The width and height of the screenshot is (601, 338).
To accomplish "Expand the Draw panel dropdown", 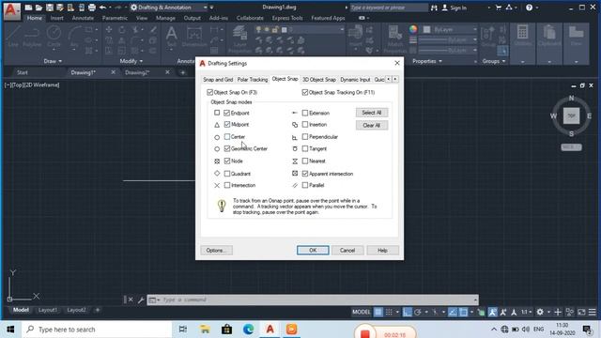I will 53,61.
